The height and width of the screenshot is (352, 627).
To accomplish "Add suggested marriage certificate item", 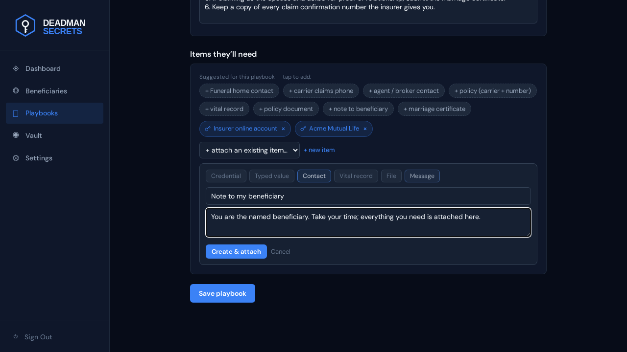I will click(434, 109).
